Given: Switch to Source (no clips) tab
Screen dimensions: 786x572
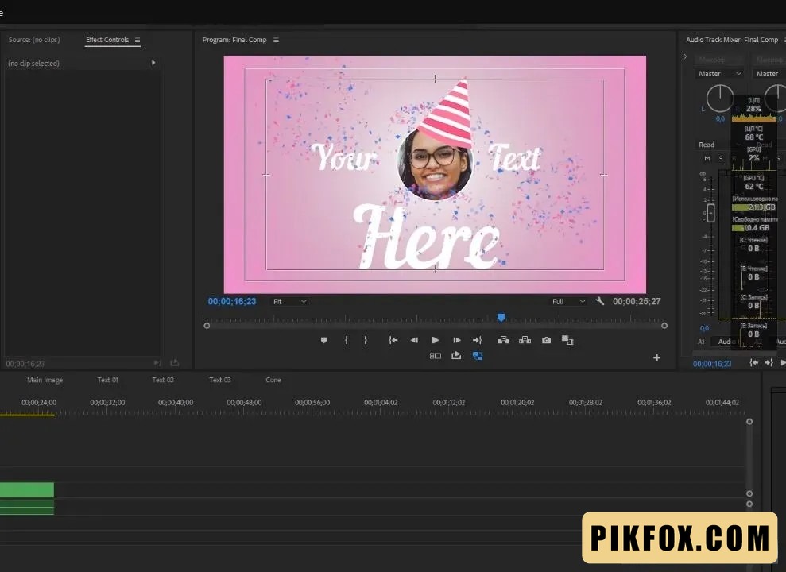Looking at the screenshot, I should pos(34,40).
